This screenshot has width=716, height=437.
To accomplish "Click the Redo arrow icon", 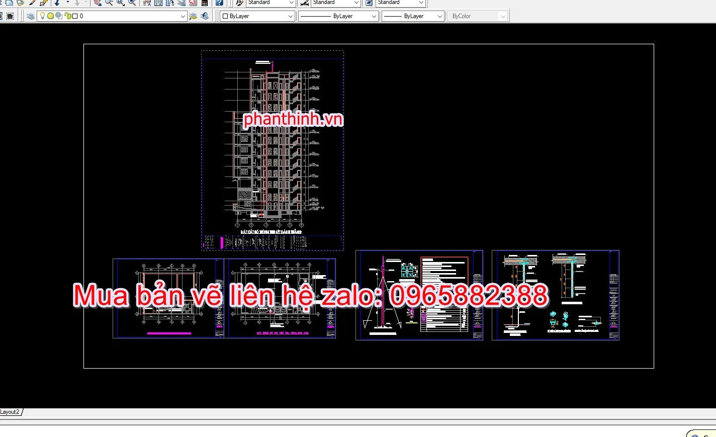I will click(77, 3).
